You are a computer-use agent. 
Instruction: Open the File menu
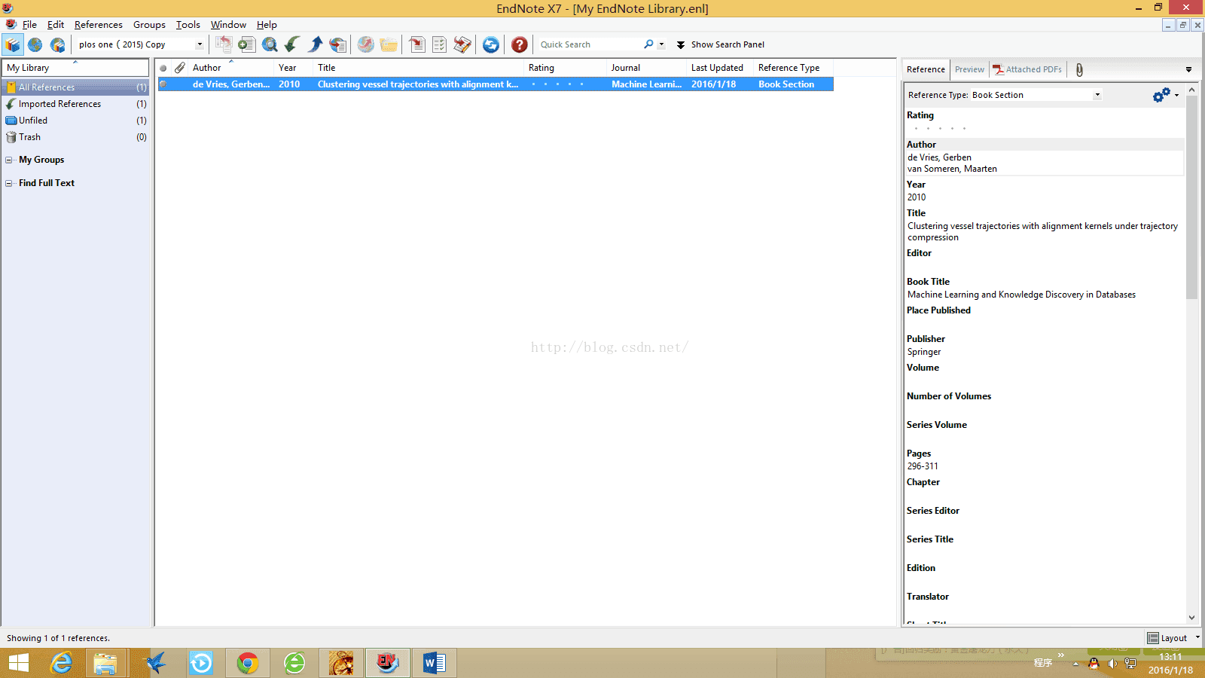(x=29, y=25)
